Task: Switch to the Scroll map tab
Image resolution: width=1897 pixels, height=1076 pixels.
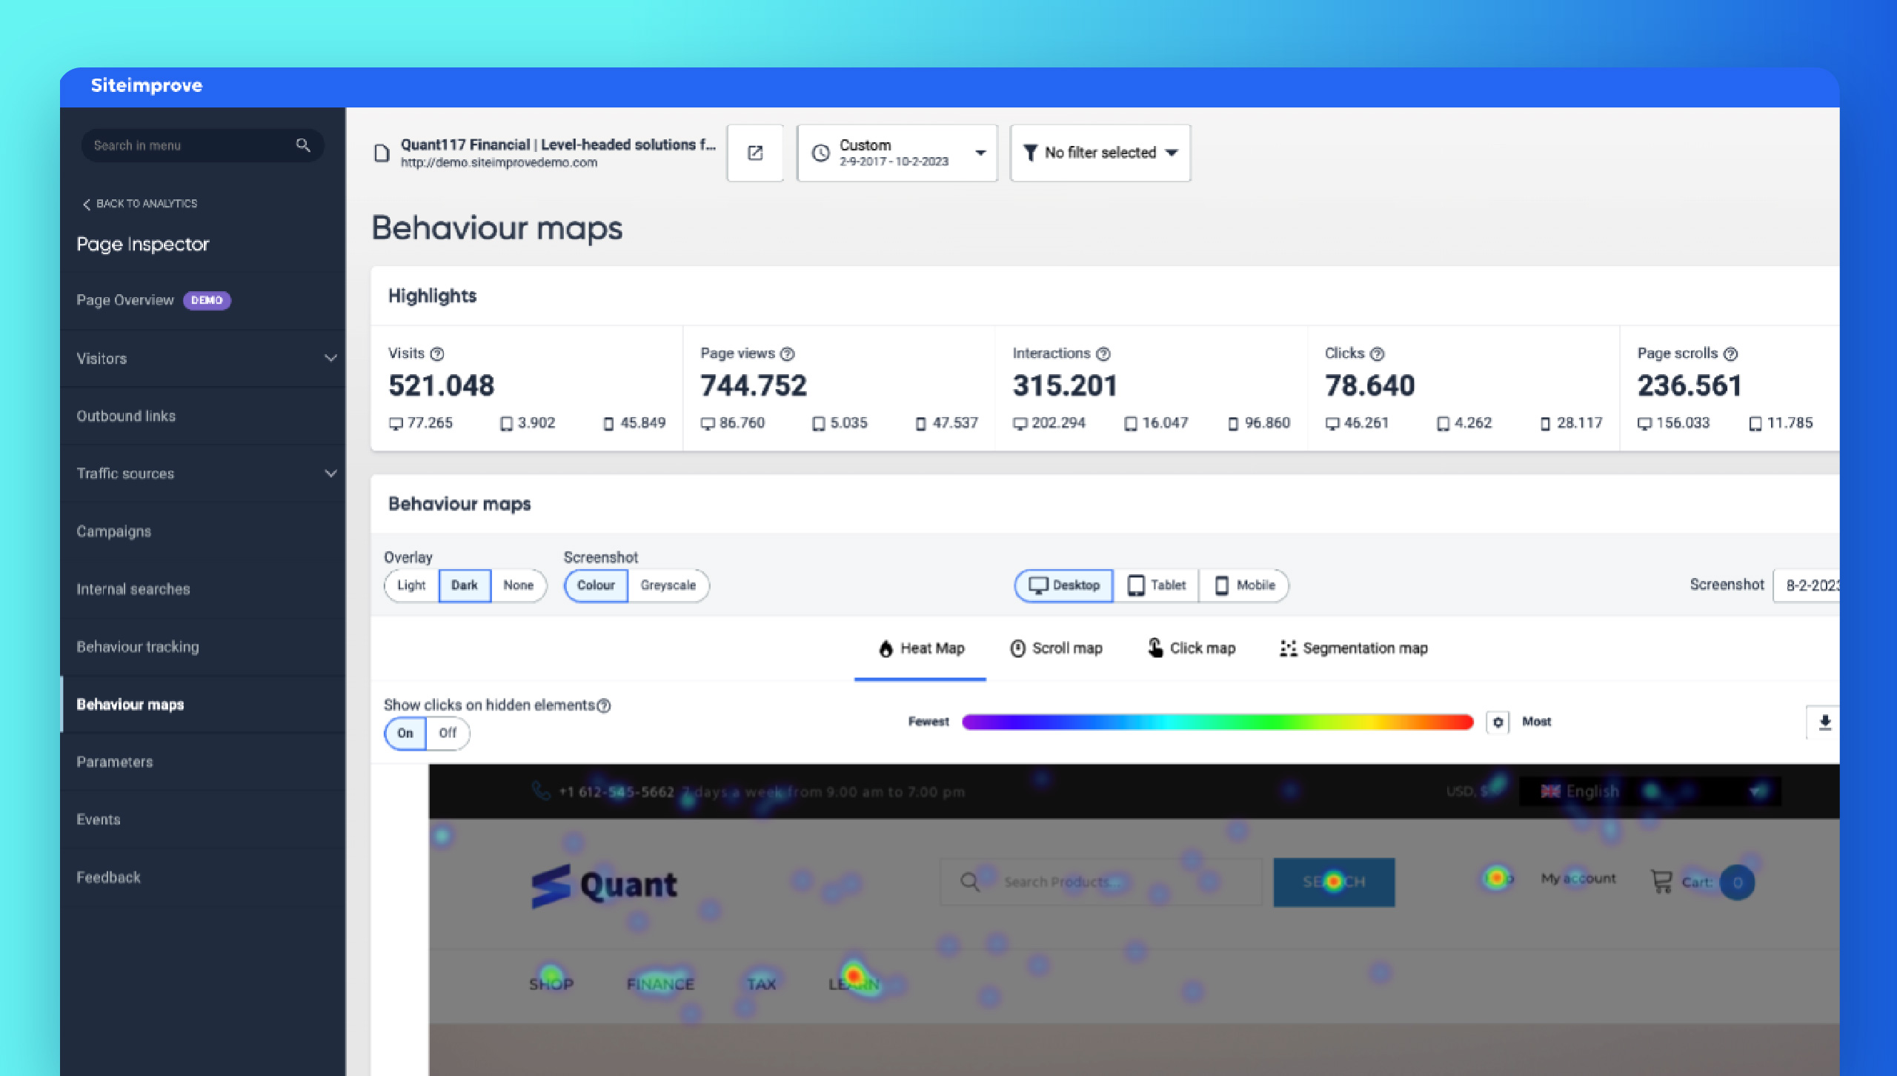Action: tap(1057, 648)
